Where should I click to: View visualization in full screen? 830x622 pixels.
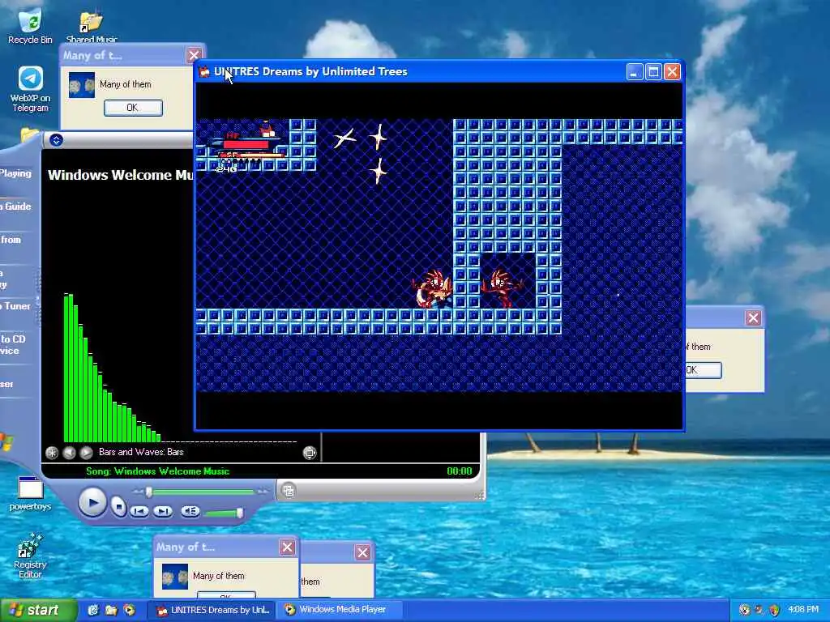click(310, 452)
